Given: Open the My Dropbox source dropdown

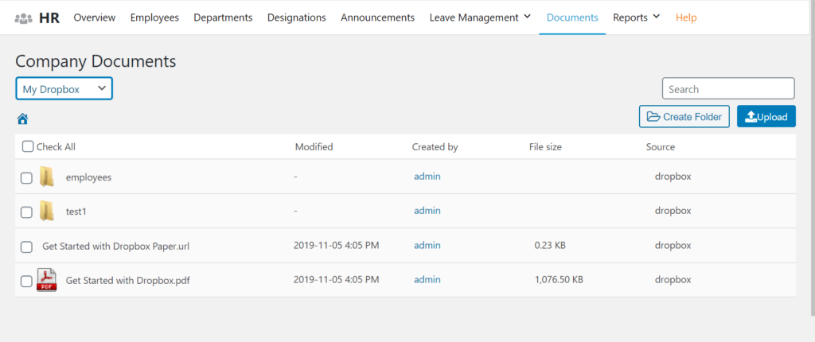Looking at the screenshot, I should point(64,89).
